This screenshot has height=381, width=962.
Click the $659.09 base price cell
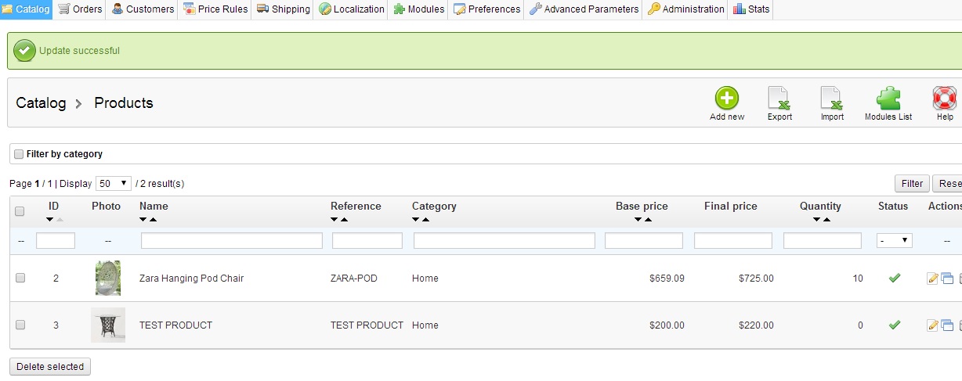pos(667,279)
